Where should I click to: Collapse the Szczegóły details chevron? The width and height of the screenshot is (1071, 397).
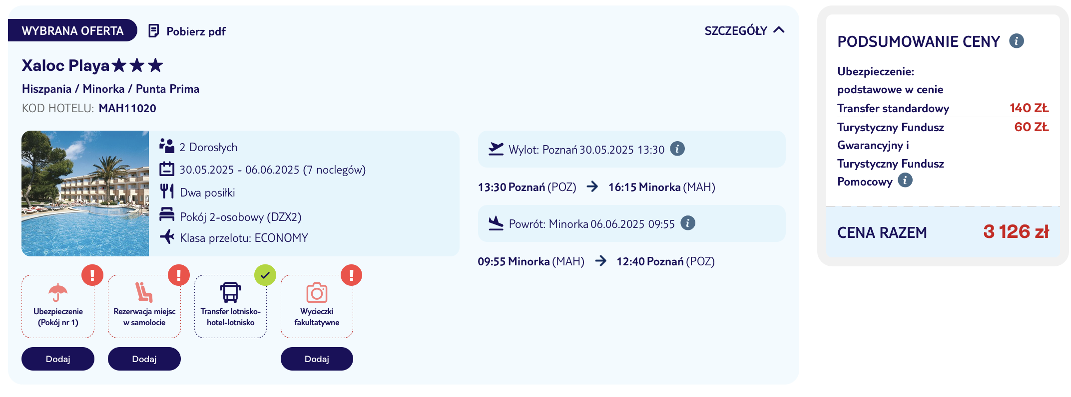pyautogui.click(x=779, y=30)
